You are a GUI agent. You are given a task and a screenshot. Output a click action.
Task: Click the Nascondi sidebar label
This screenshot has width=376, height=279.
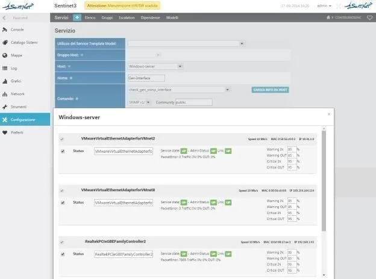click(x=20, y=18)
